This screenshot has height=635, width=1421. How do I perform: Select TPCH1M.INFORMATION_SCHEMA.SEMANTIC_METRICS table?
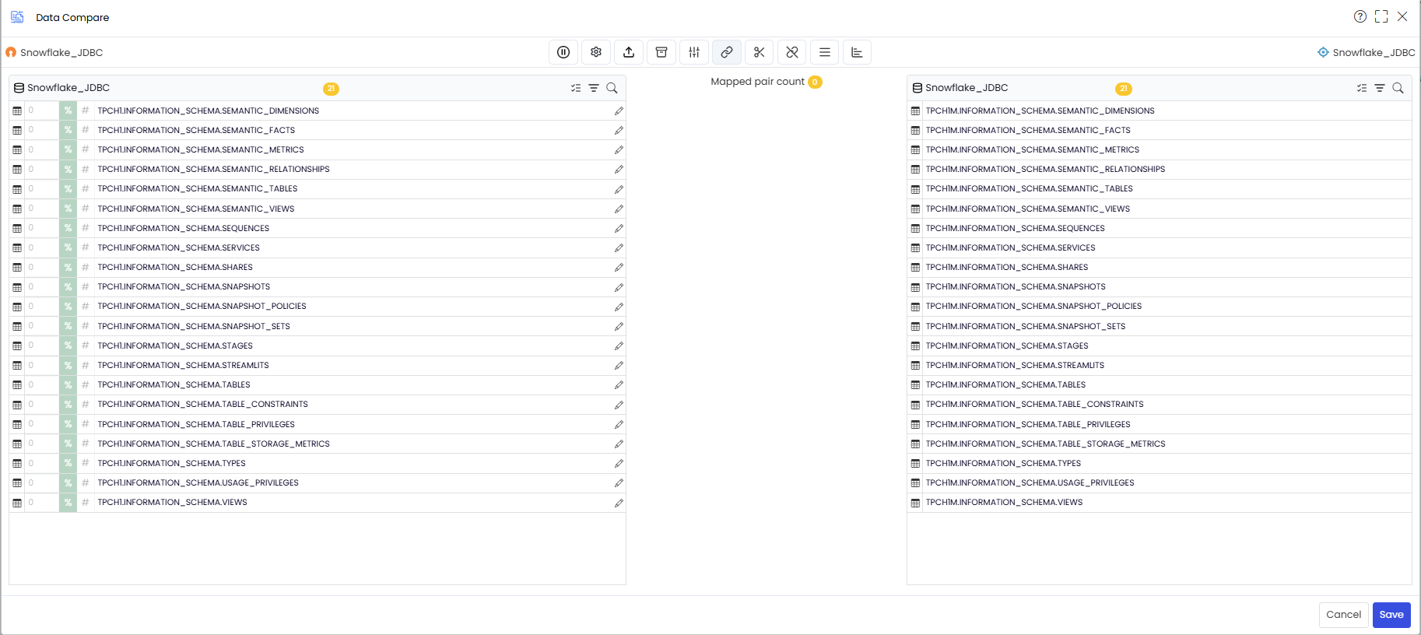[1033, 149]
